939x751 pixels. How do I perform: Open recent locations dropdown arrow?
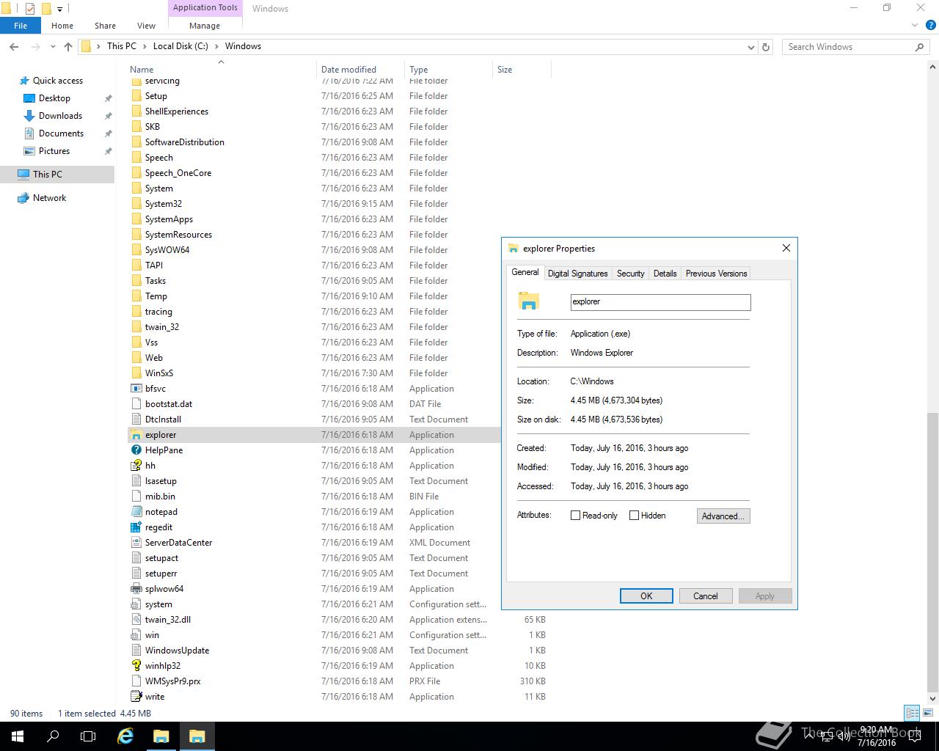pyautogui.click(x=53, y=46)
